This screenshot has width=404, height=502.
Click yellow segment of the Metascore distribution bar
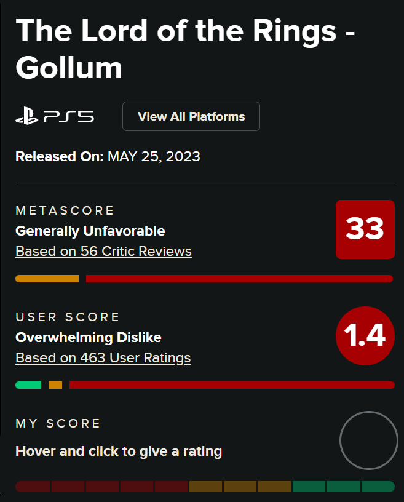pyautogui.click(x=47, y=279)
